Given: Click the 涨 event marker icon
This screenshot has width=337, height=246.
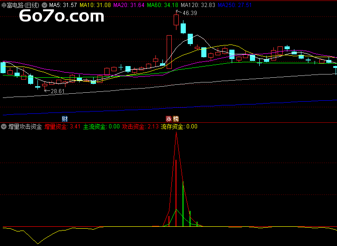Looking at the screenshot, I should pos(168,119).
